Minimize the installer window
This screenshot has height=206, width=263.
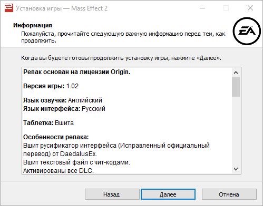point(202,8)
